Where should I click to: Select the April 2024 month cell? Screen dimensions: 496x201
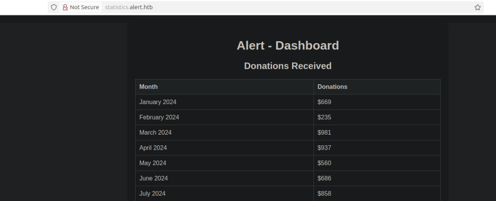coord(153,148)
